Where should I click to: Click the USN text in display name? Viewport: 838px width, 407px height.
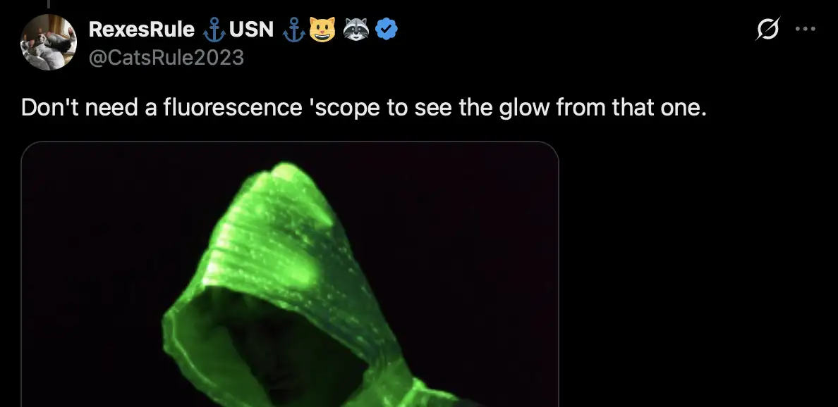251,30
